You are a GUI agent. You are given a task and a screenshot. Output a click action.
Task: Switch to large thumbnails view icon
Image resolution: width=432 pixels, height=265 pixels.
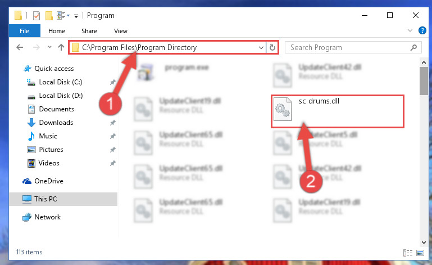point(420,253)
